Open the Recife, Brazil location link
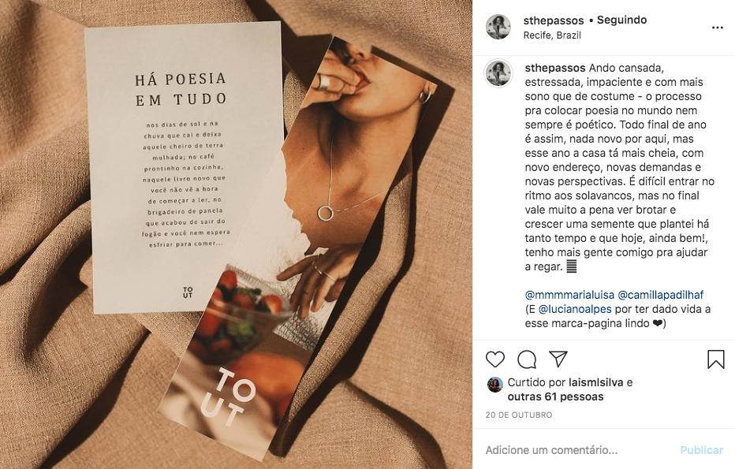The image size is (735, 469). click(x=552, y=35)
